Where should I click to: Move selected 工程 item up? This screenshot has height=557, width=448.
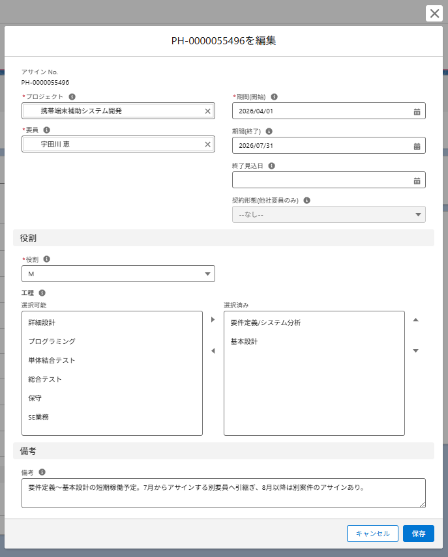pyautogui.click(x=415, y=320)
